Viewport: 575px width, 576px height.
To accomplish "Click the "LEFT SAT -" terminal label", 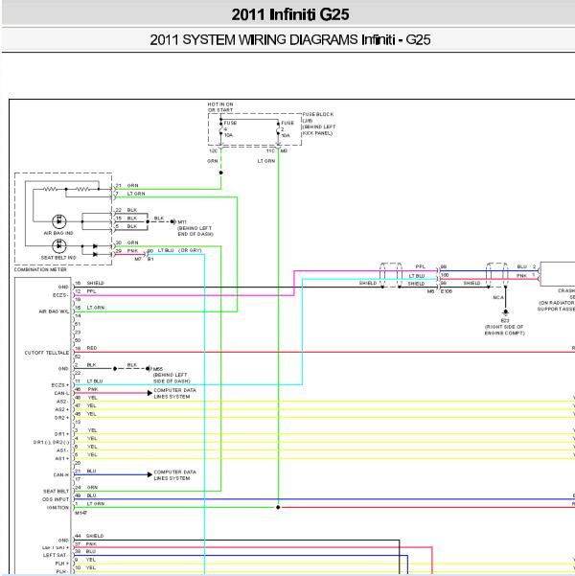I will coord(55,555).
